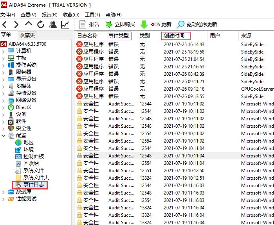Click the BIOS 更新 toolbar button

tap(156, 25)
